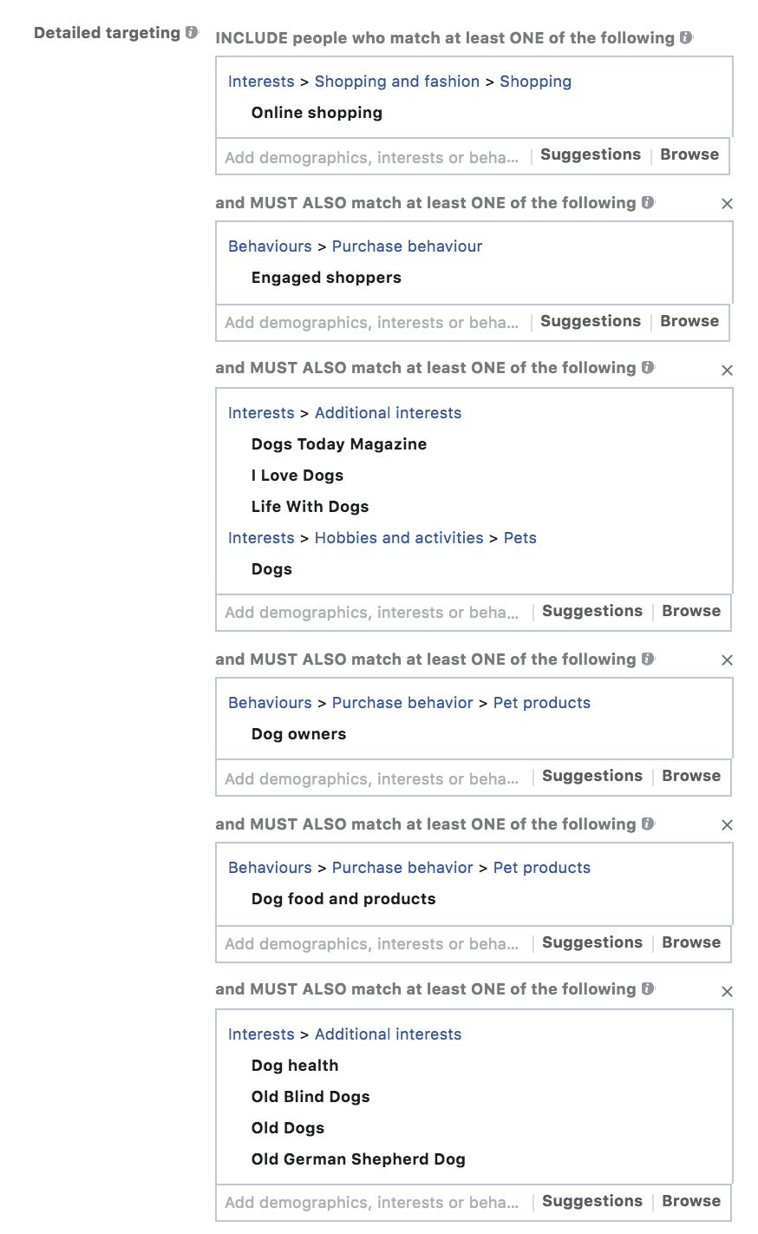The height and width of the screenshot is (1234, 758).
Task: Click Browse next to the Online shopping field
Action: click(689, 154)
